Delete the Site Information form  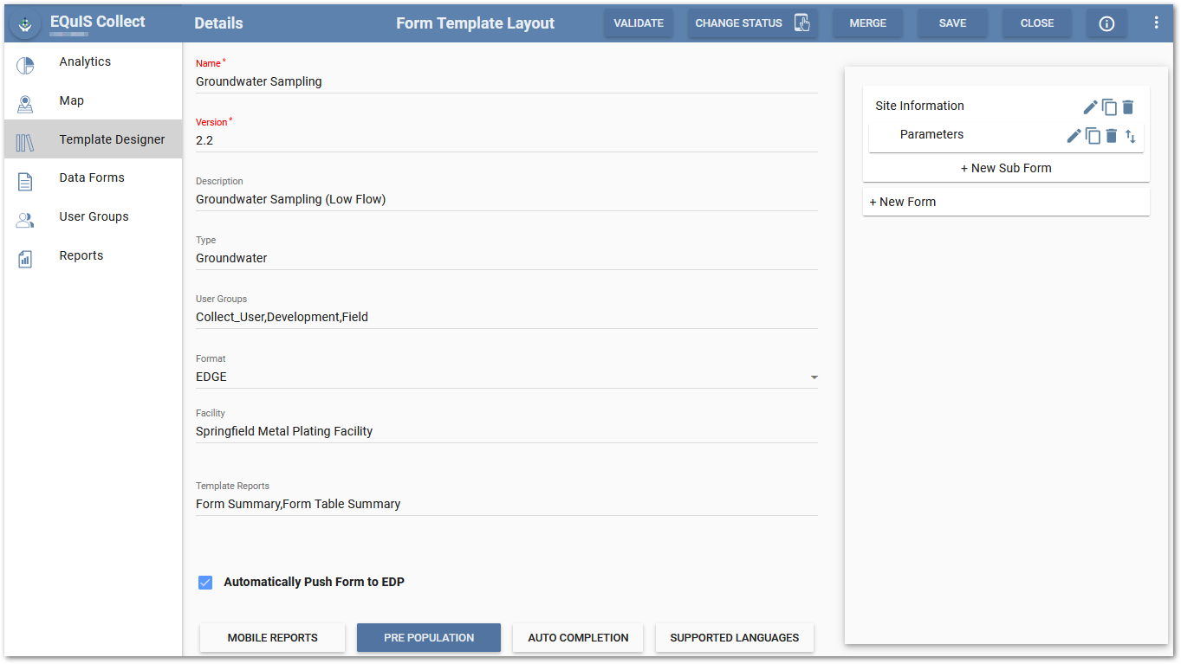point(1127,106)
